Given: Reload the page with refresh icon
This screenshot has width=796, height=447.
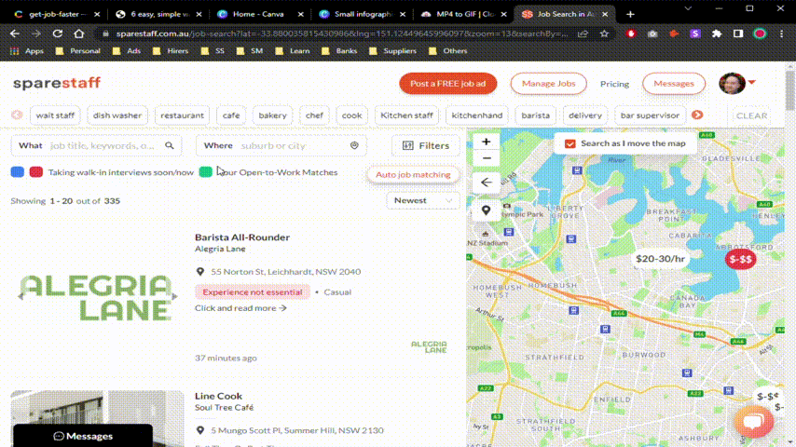Looking at the screenshot, I should [58, 34].
